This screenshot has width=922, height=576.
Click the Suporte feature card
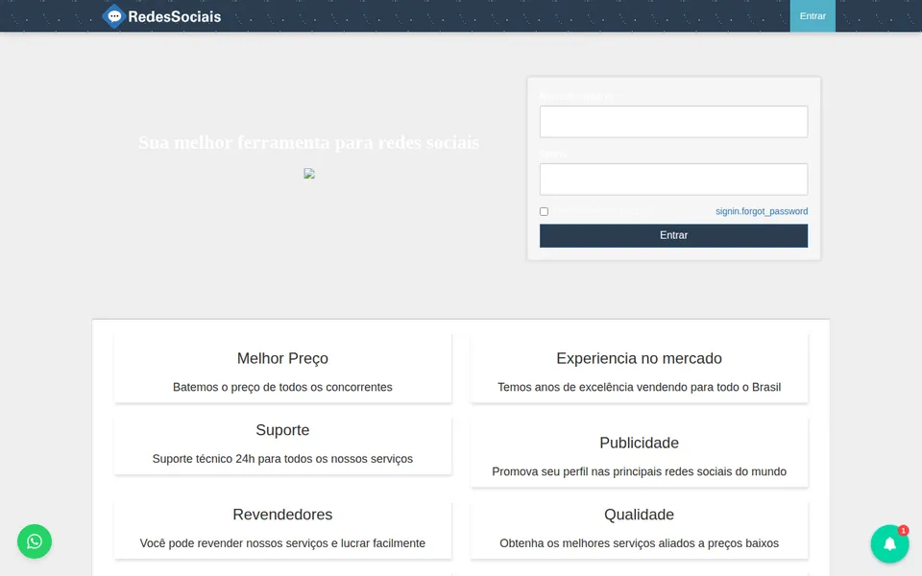pos(282,445)
